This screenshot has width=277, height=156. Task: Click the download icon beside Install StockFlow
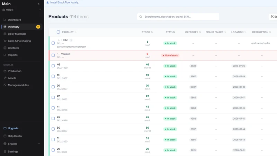[x=48, y=2]
